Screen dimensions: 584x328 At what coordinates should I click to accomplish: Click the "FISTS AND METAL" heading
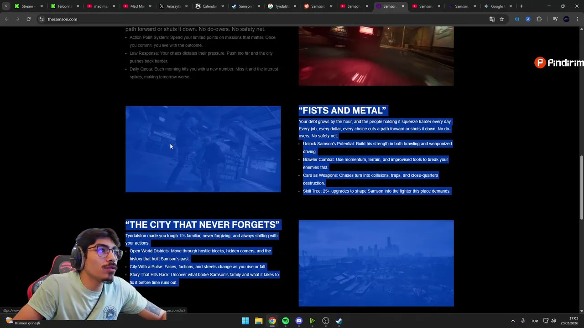342,110
